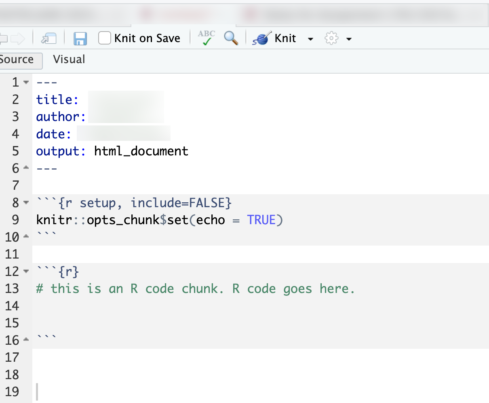The height and width of the screenshot is (403, 489).
Task: Open the Find/Replace search tool
Action: [231, 38]
